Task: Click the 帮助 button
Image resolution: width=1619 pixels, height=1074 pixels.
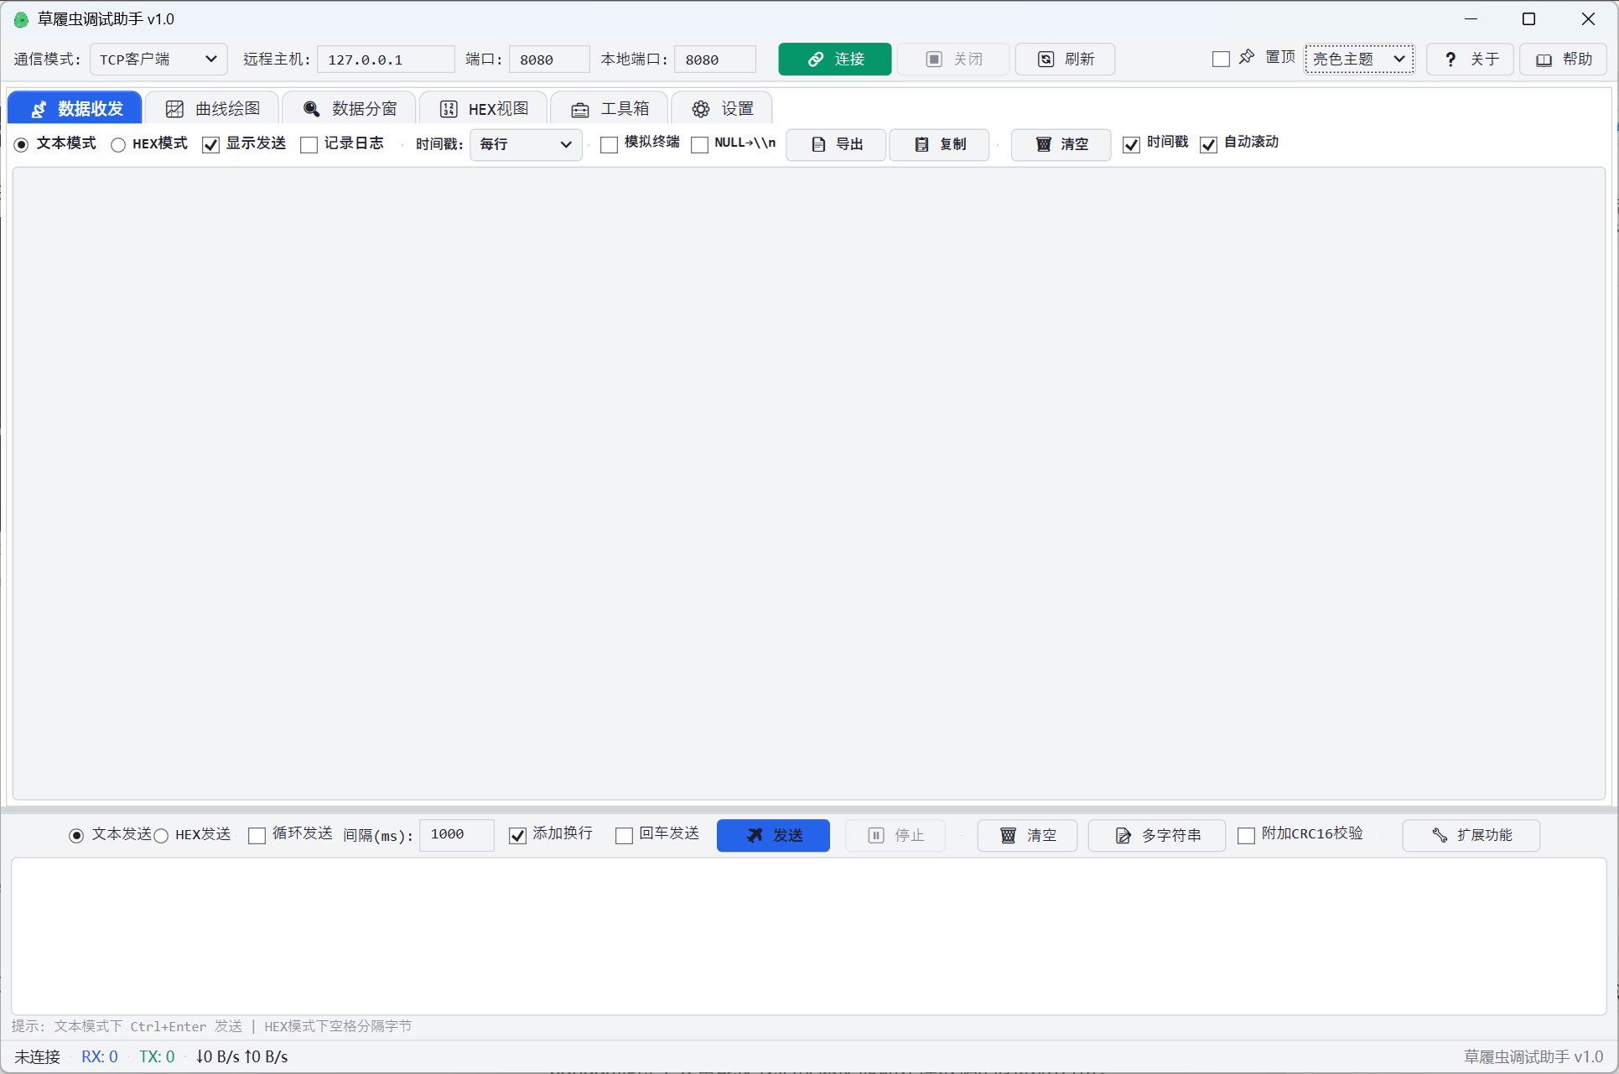Action: tap(1563, 60)
